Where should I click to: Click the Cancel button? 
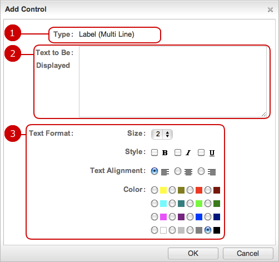coord(248,253)
